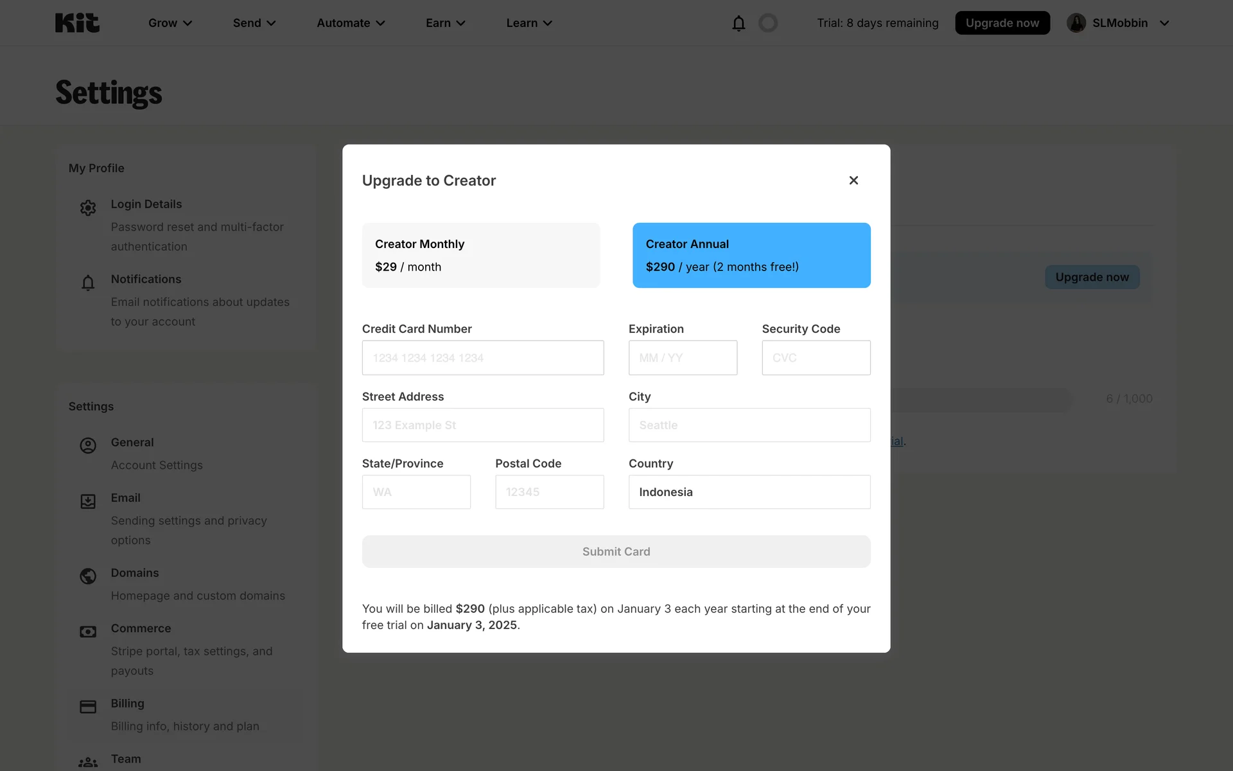Click the Notifications bell icon in sidebar

[x=88, y=283]
